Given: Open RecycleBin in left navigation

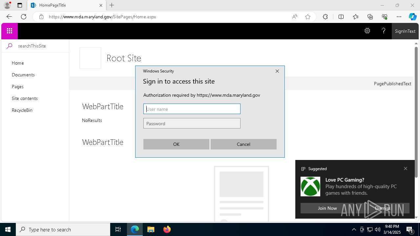Looking at the screenshot, I should point(22,110).
